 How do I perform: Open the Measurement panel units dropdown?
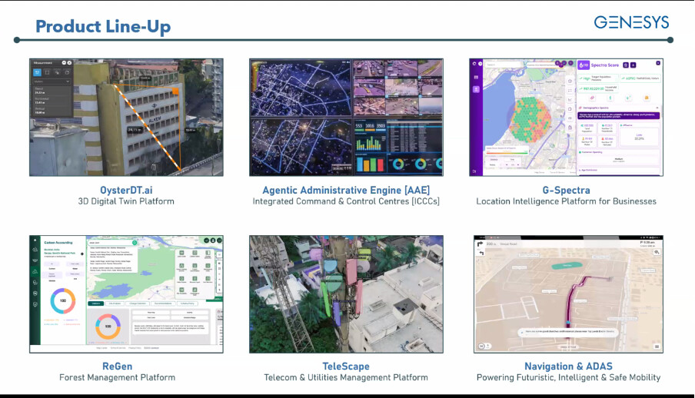click(52, 81)
